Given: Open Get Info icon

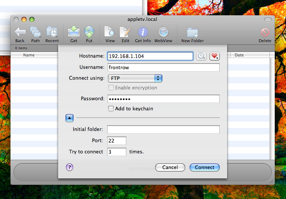Looking at the screenshot, I should pos(143,32).
